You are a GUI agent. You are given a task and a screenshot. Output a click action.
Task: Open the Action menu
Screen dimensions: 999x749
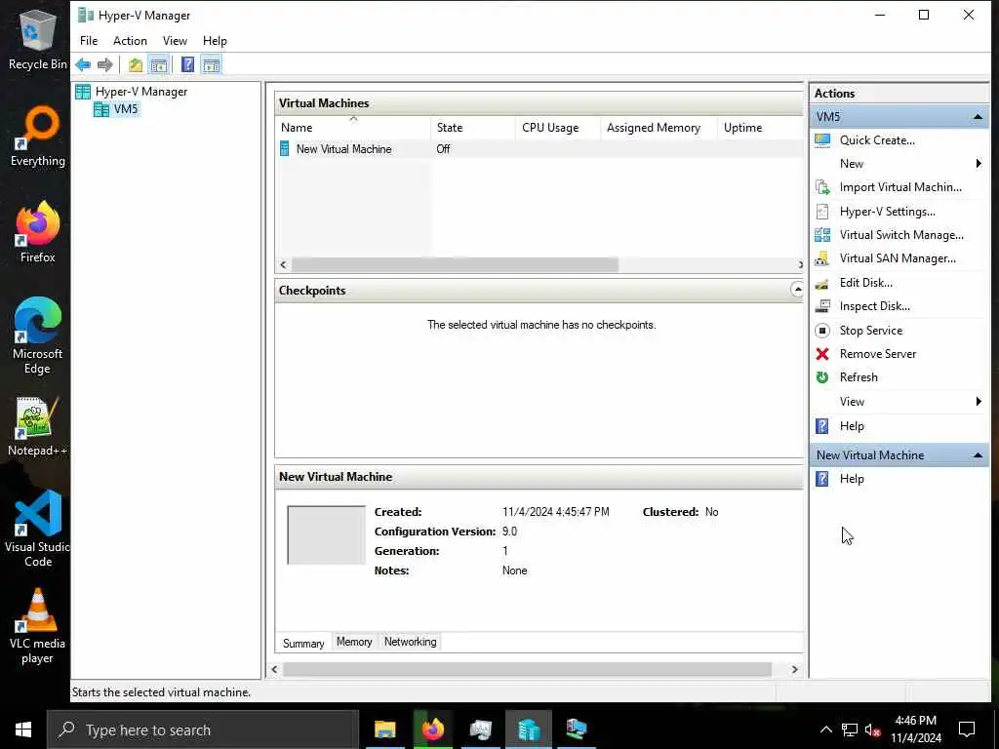coord(130,41)
